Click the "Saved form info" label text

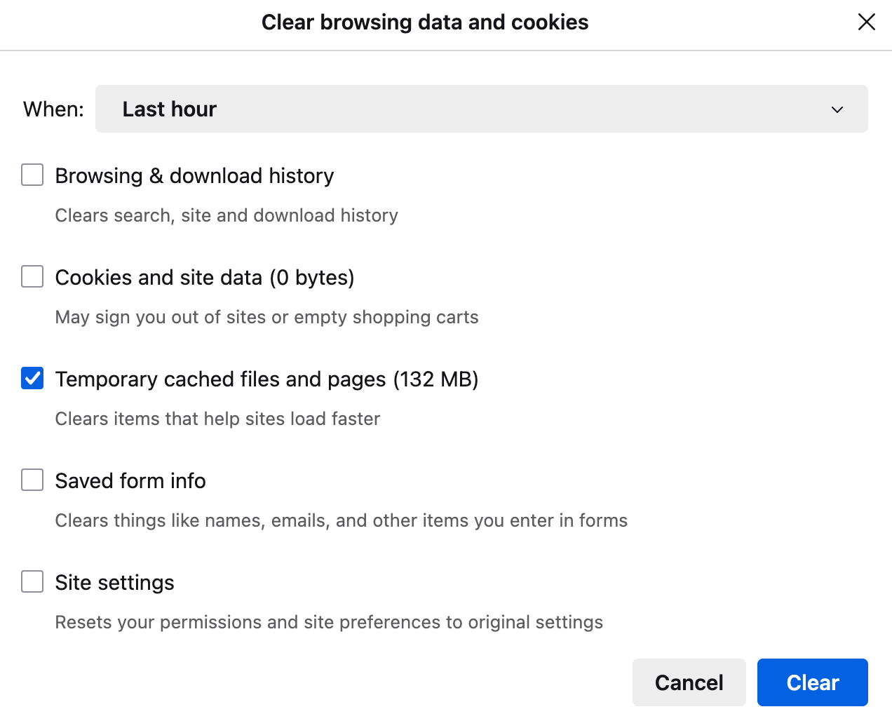(x=130, y=481)
